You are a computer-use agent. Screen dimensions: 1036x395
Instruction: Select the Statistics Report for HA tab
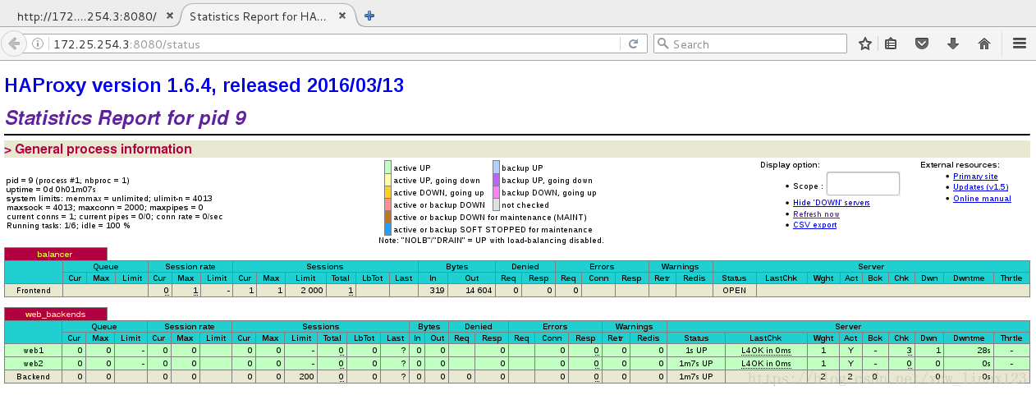click(x=259, y=16)
